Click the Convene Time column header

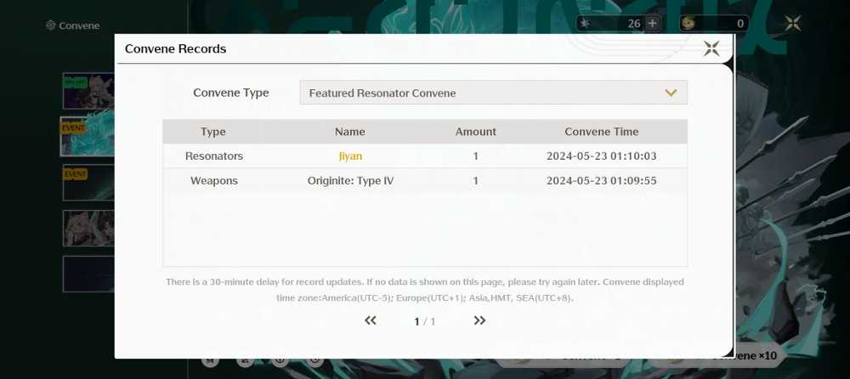click(601, 132)
